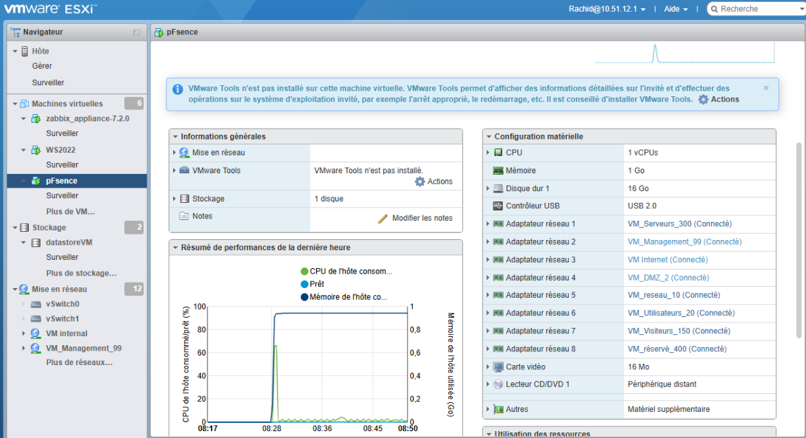Click the Contrôleur USB icon
Image resolution: width=806 pixels, height=438 pixels.
pyautogui.click(x=497, y=206)
